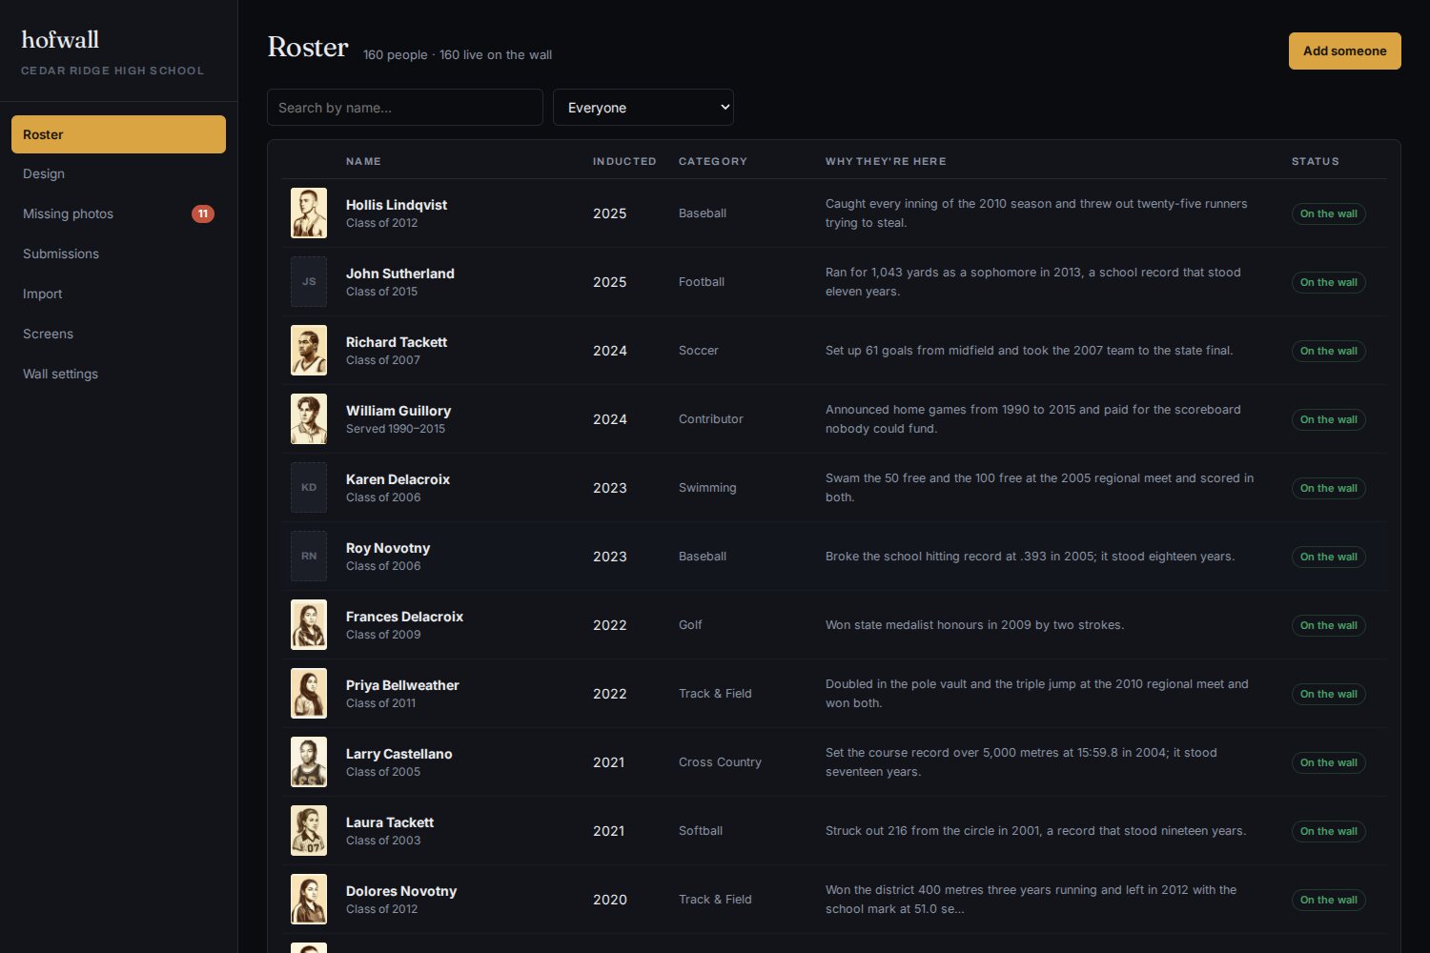Click Dolores Novotny's On the wall status
Viewport: 1430px width, 953px height.
click(1329, 900)
